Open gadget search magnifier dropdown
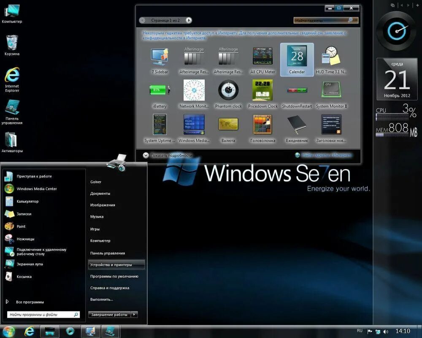 click(x=351, y=20)
